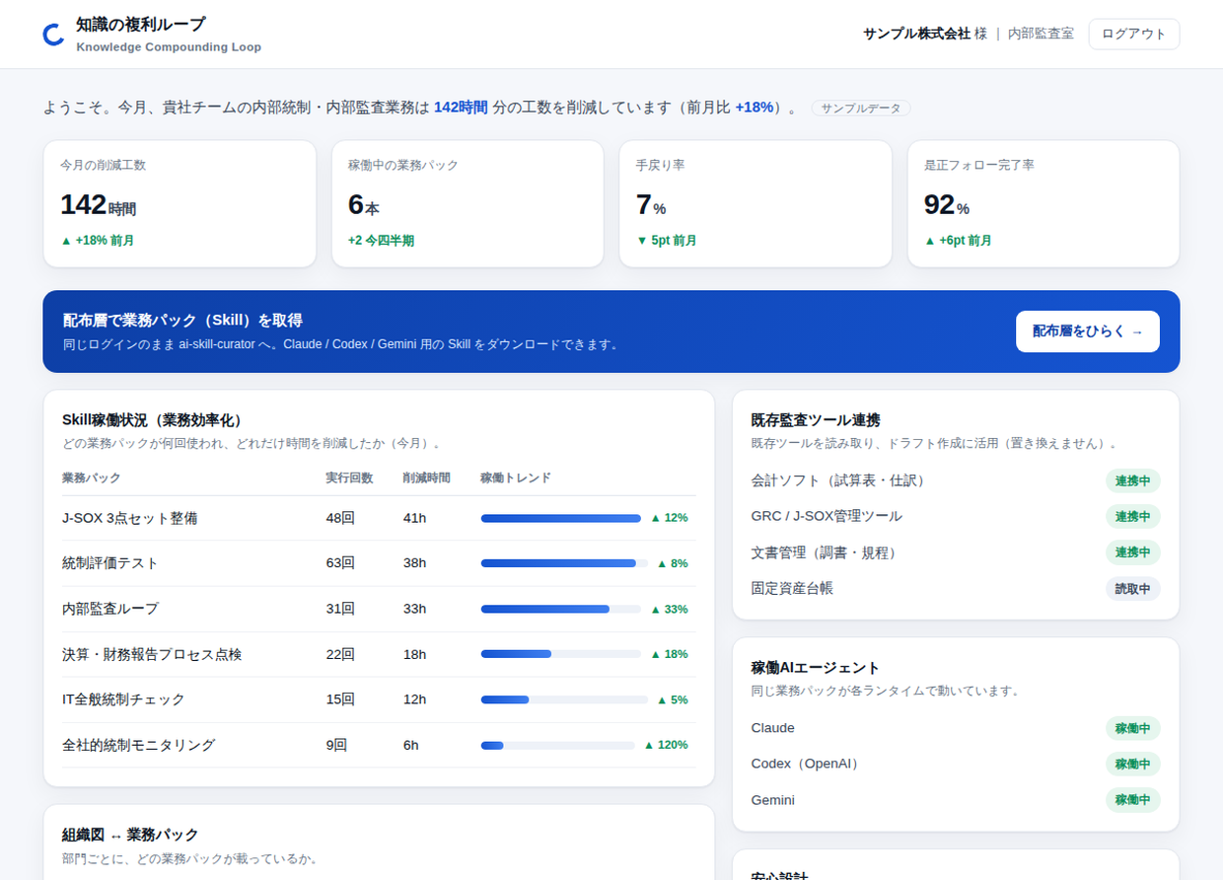Click the サンプルデータ badge

[861, 108]
